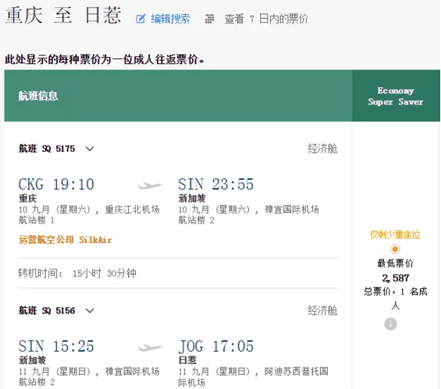Click departure time CKG 19:10
Screen dimensions: 441x389
56,185
